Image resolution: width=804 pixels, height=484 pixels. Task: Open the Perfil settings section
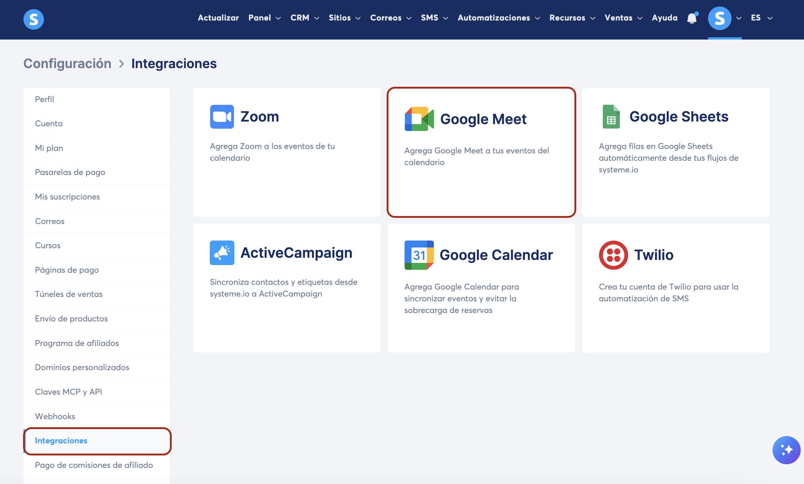pyautogui.click(x=97, y=100)
